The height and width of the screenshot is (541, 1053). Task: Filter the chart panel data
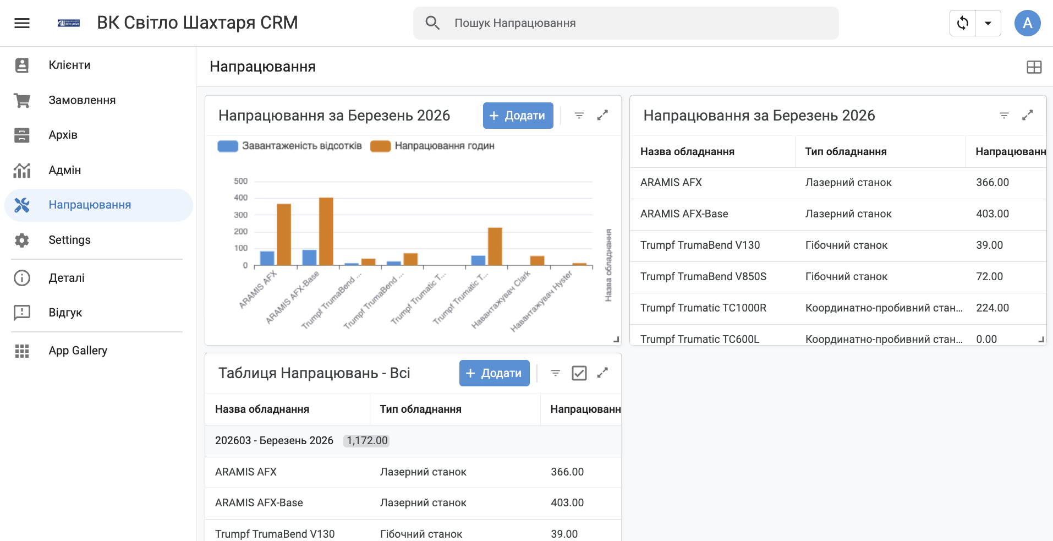point(579,116)
